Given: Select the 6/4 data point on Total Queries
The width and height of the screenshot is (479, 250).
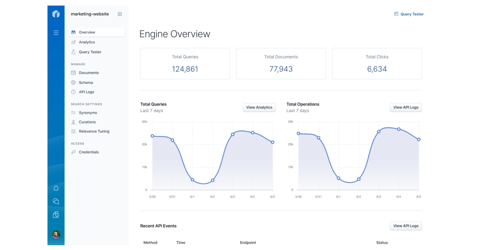Looking at the screenshot, I should pyautogui.click(x=252, y=132).
